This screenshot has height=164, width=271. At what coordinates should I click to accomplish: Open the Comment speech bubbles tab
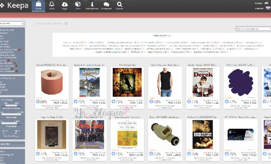(106, 6)
